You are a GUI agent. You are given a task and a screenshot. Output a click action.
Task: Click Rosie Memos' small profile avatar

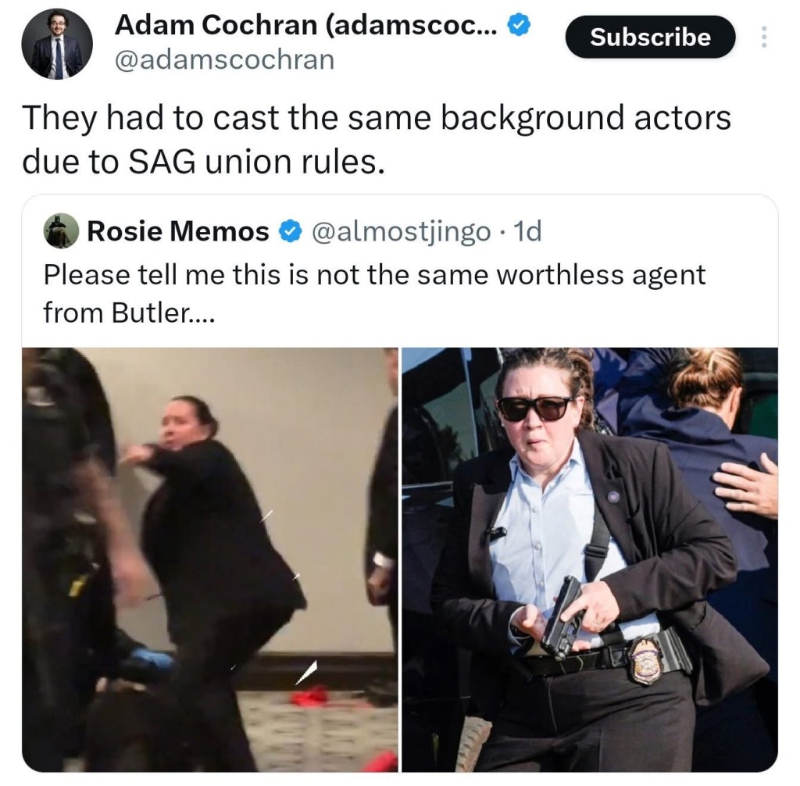pyautogui.click(x=61, y=230)
